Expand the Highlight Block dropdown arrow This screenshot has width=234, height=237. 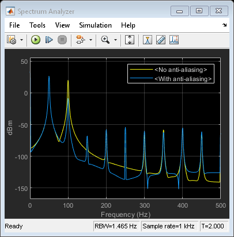[x=90, y=40]
